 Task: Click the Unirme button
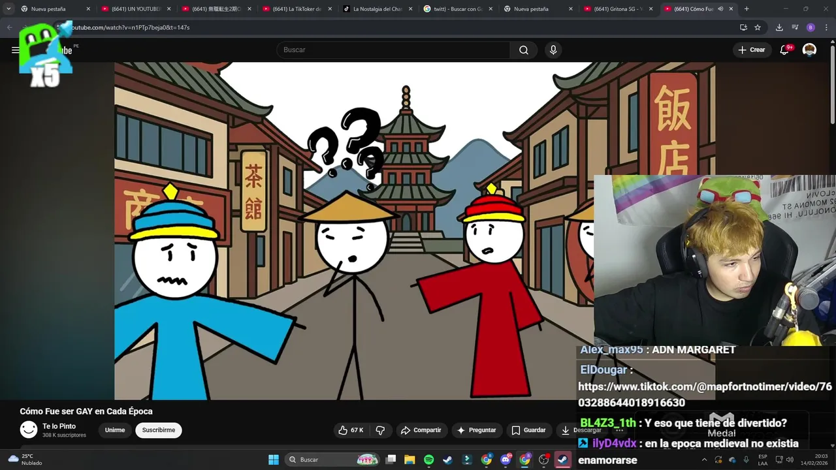click(x=115, y=430)
